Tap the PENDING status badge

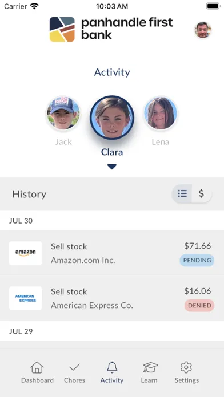[197, 260]
